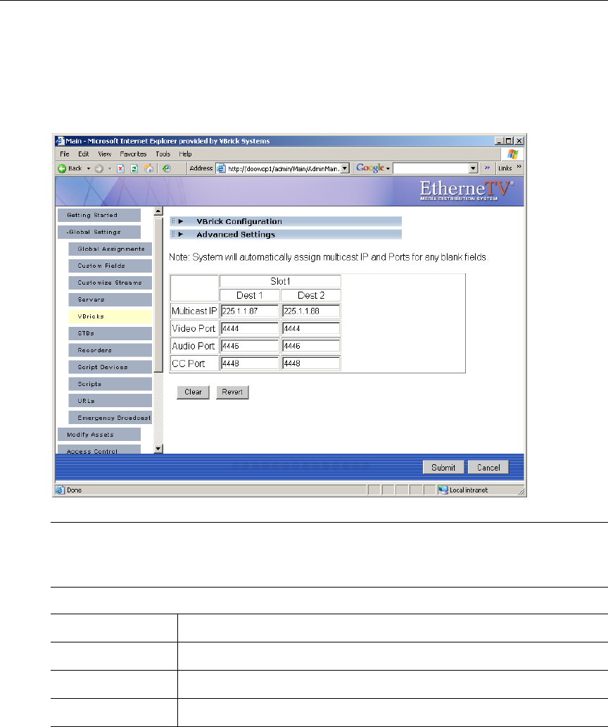Open STBs in the sidebar
The height and width of the screenshot is (727, 608).
110,333
